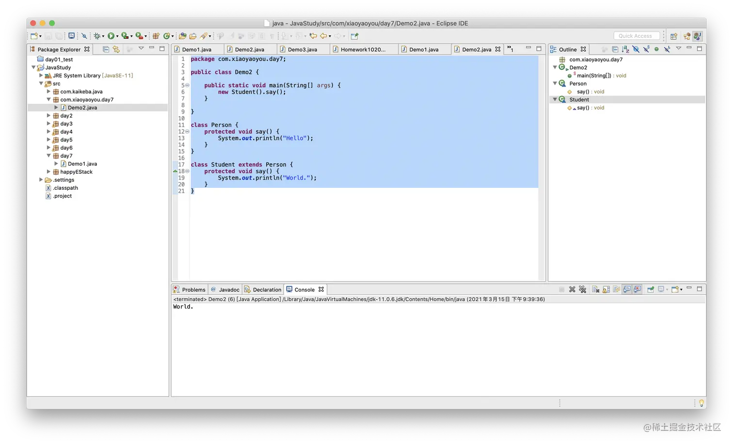Click the New file wizard icon

[x=34, y=36]
